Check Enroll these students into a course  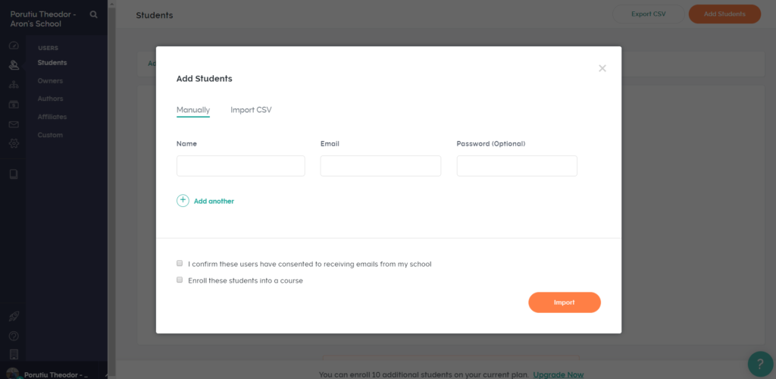click(x=180, y=280)
